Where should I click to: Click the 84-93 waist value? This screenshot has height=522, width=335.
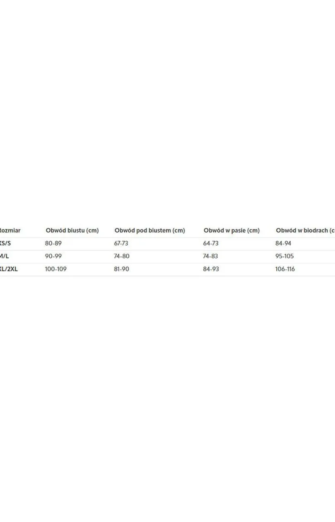coord(211,269)
